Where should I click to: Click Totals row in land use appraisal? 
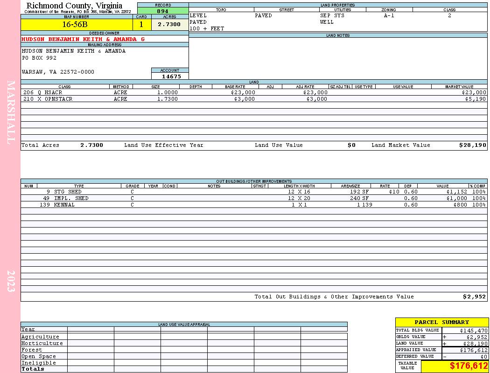point(184,369)
